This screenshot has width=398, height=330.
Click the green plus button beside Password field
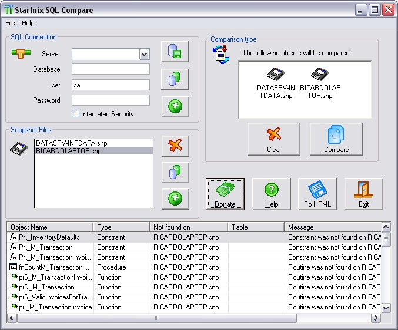[175, 106]
